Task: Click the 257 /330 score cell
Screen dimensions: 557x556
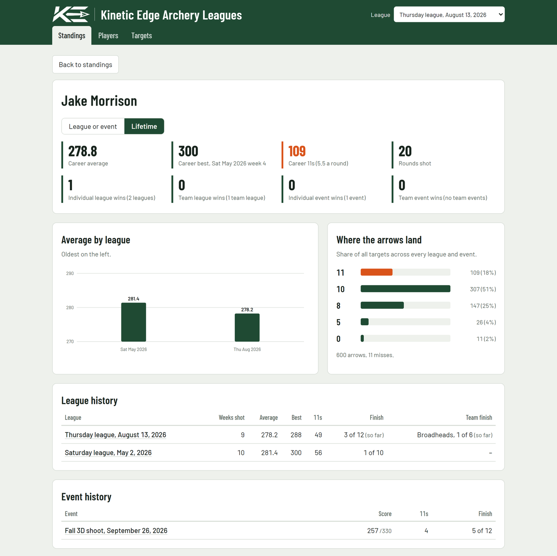Action: tap(379, 531)
